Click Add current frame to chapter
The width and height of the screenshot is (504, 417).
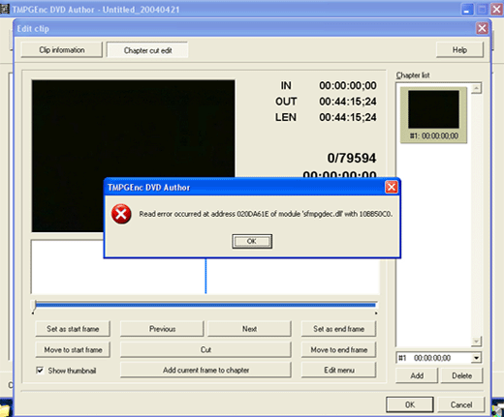(x=205, y=370)
